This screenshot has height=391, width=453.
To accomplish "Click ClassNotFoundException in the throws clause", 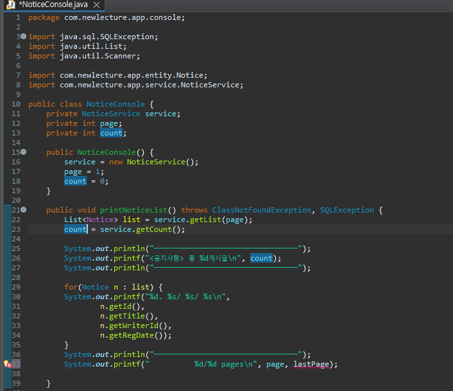I will 261,210.
